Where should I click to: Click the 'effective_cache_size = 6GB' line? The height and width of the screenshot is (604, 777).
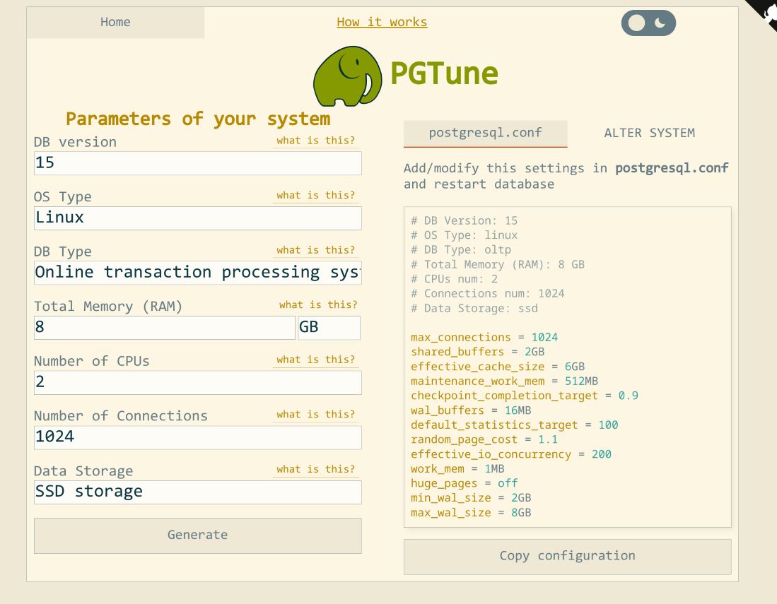(498, 367)
